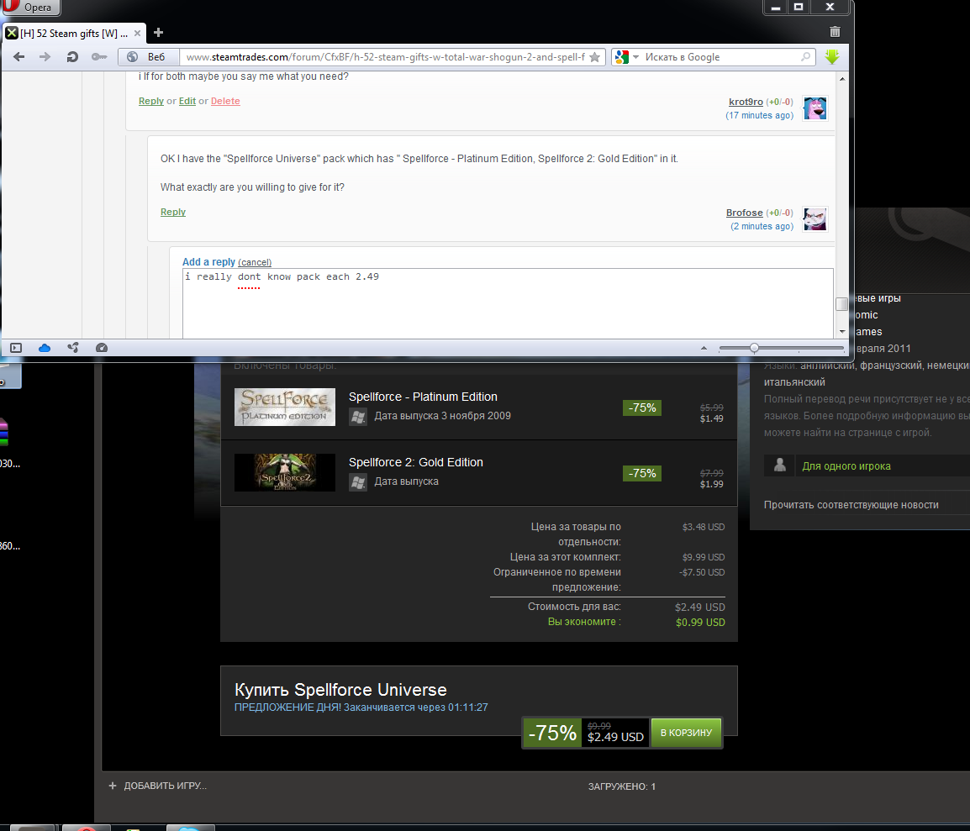Cancel the reply form
The image size is (970, 831).
point(255,263)
